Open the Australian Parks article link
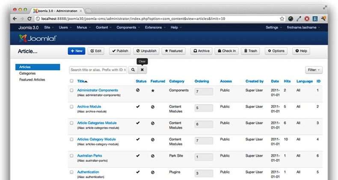This screenshot has height=180, width=338. coord(90,156)
